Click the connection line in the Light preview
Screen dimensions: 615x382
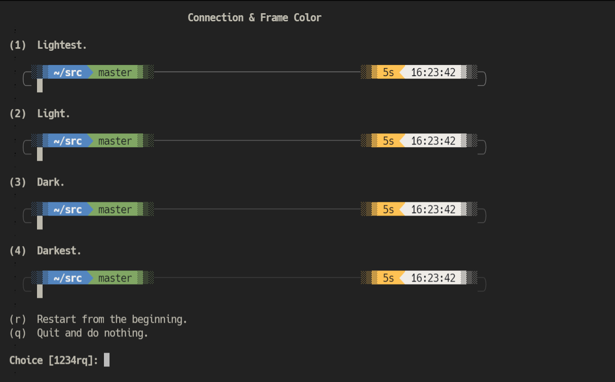click(x=257, y=141)
